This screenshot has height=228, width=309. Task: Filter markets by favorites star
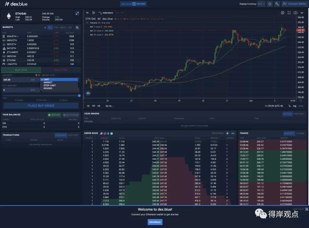pyautogui.click(x=45, y=27)
